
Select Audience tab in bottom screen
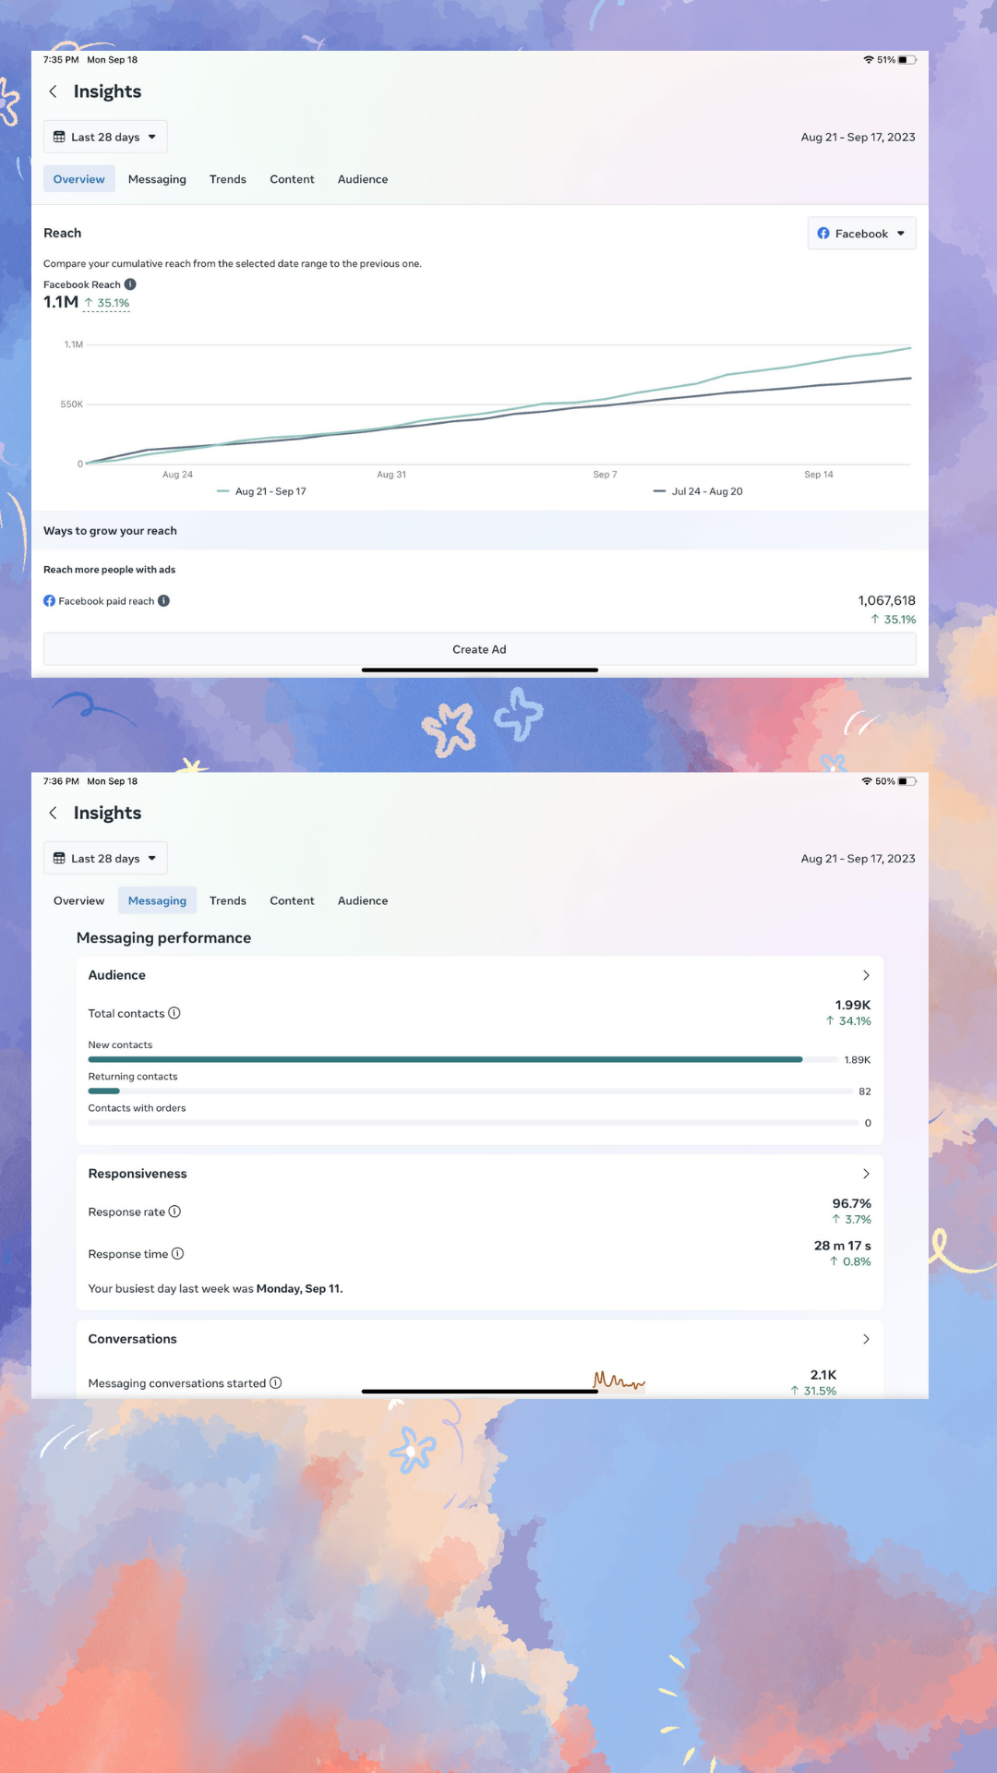(363, 900)
